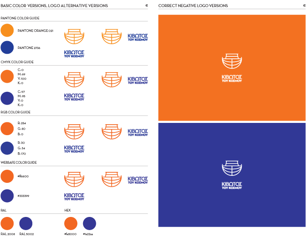
Task: Click the 'G: 34' RGB value
Action: 21,148
